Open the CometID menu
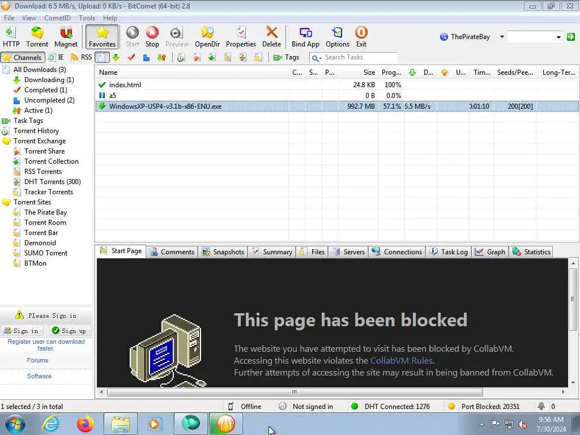The image size is (580, 435). click(57, 18)
